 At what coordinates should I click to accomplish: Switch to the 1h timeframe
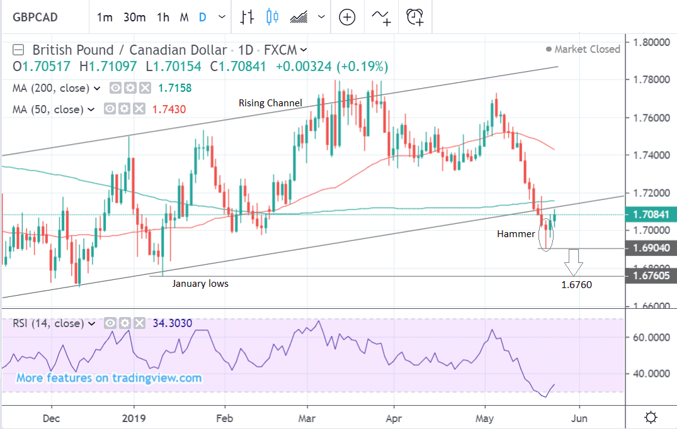pos(163,18)
